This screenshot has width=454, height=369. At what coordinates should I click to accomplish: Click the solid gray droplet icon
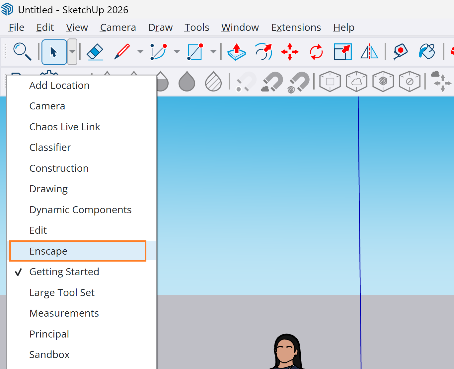coord(187,81)
